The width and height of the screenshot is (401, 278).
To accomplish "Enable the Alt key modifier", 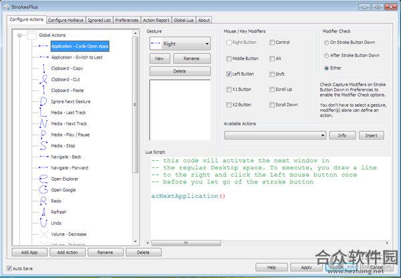I will coord(272,59).
